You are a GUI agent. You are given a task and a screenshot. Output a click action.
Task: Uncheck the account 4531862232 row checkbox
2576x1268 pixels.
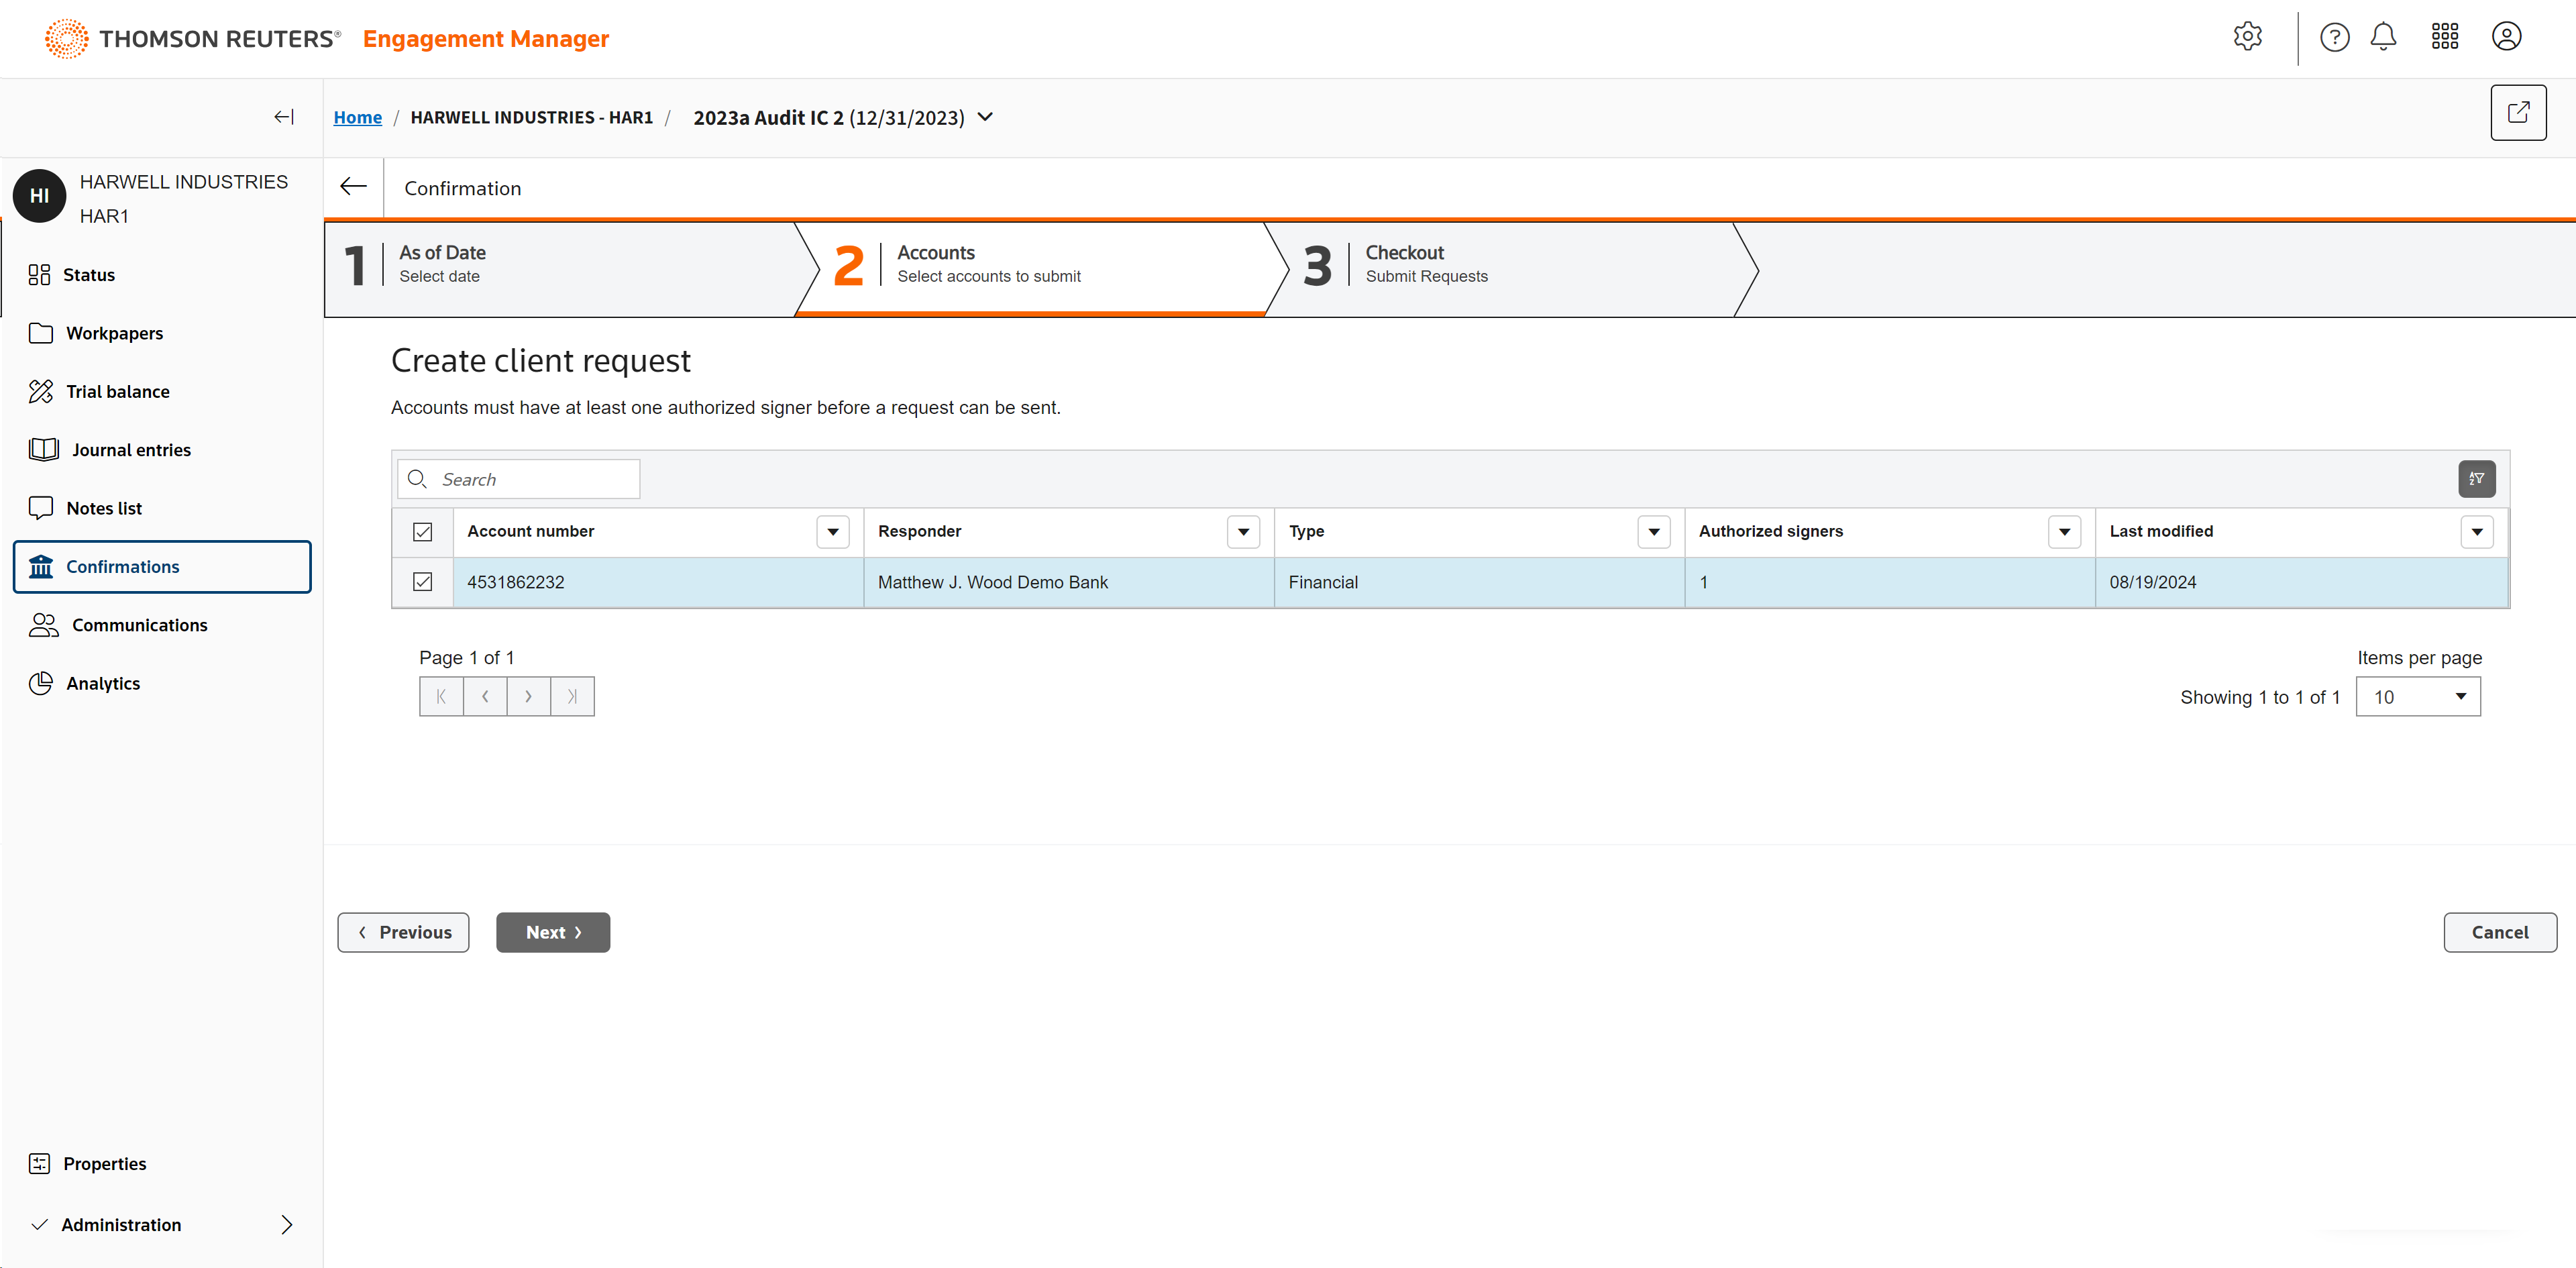(x=422, y=582)
